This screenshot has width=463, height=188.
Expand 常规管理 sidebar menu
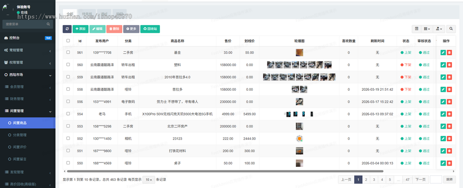28,50
